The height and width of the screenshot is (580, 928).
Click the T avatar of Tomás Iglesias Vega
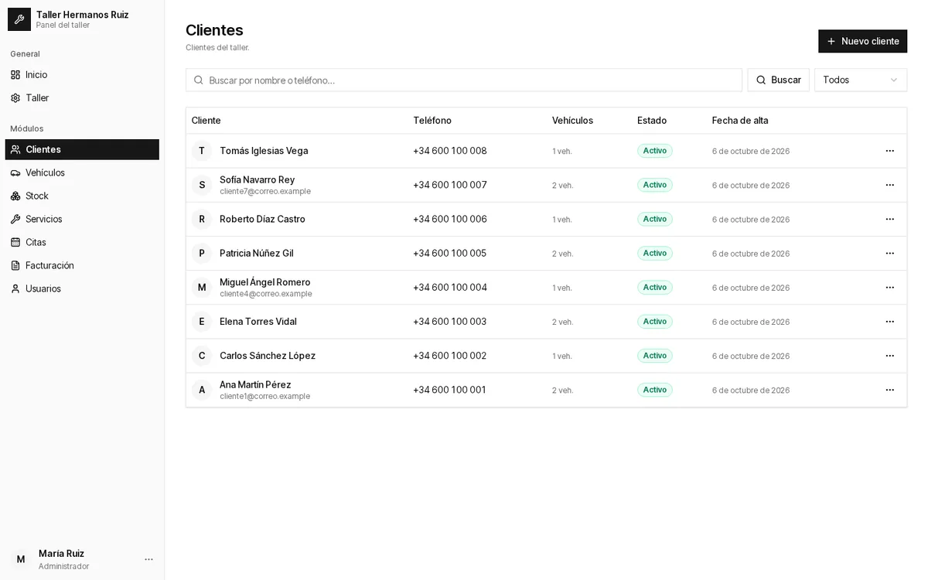(202, 151)
